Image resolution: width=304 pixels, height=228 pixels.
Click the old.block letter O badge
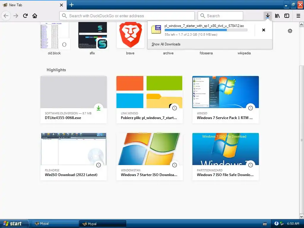[64, 45]
